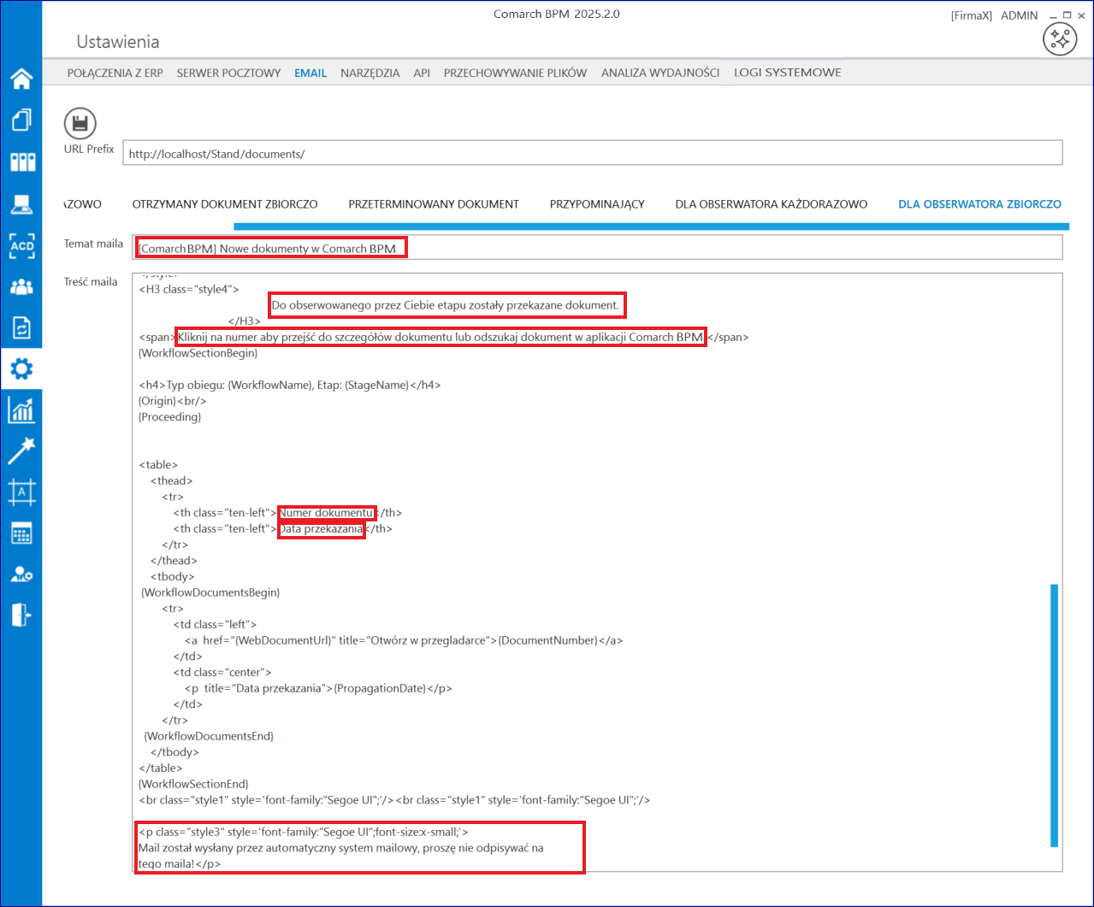Switch to the Serwer pocztowy tab
The width and height of the screenshot is (1094, 907).
(228, 73)
